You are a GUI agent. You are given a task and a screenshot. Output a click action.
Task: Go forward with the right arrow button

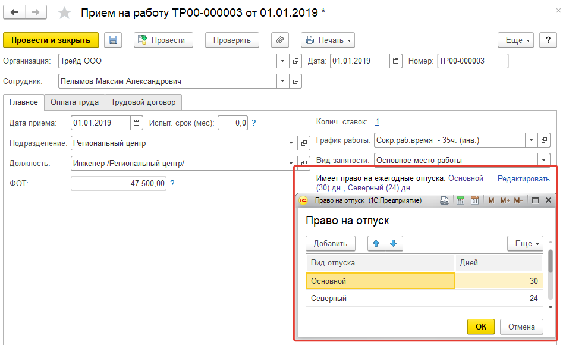36,12
